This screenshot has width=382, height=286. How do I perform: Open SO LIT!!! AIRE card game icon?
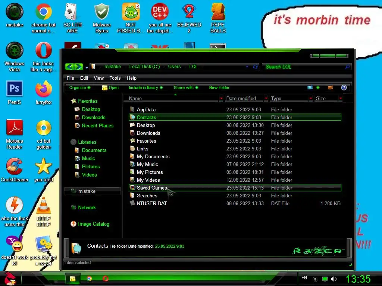(x=72, y=18)
